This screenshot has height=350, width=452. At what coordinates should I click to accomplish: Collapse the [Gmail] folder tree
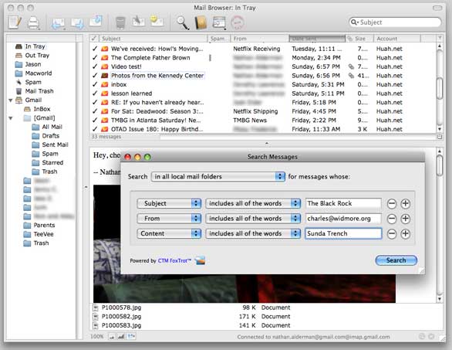(10, 118)
